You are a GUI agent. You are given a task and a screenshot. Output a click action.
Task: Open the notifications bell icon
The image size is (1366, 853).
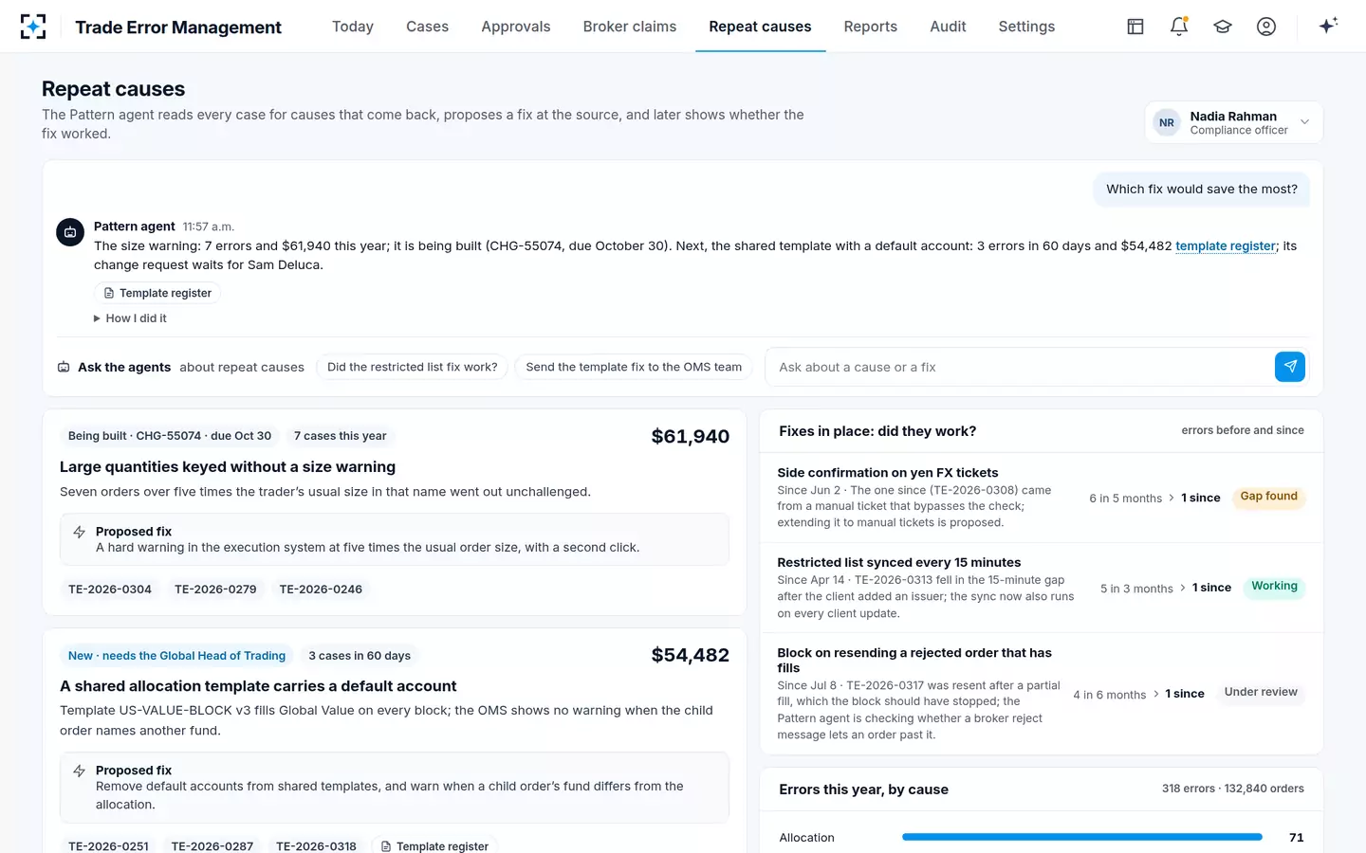point(1179,27)
